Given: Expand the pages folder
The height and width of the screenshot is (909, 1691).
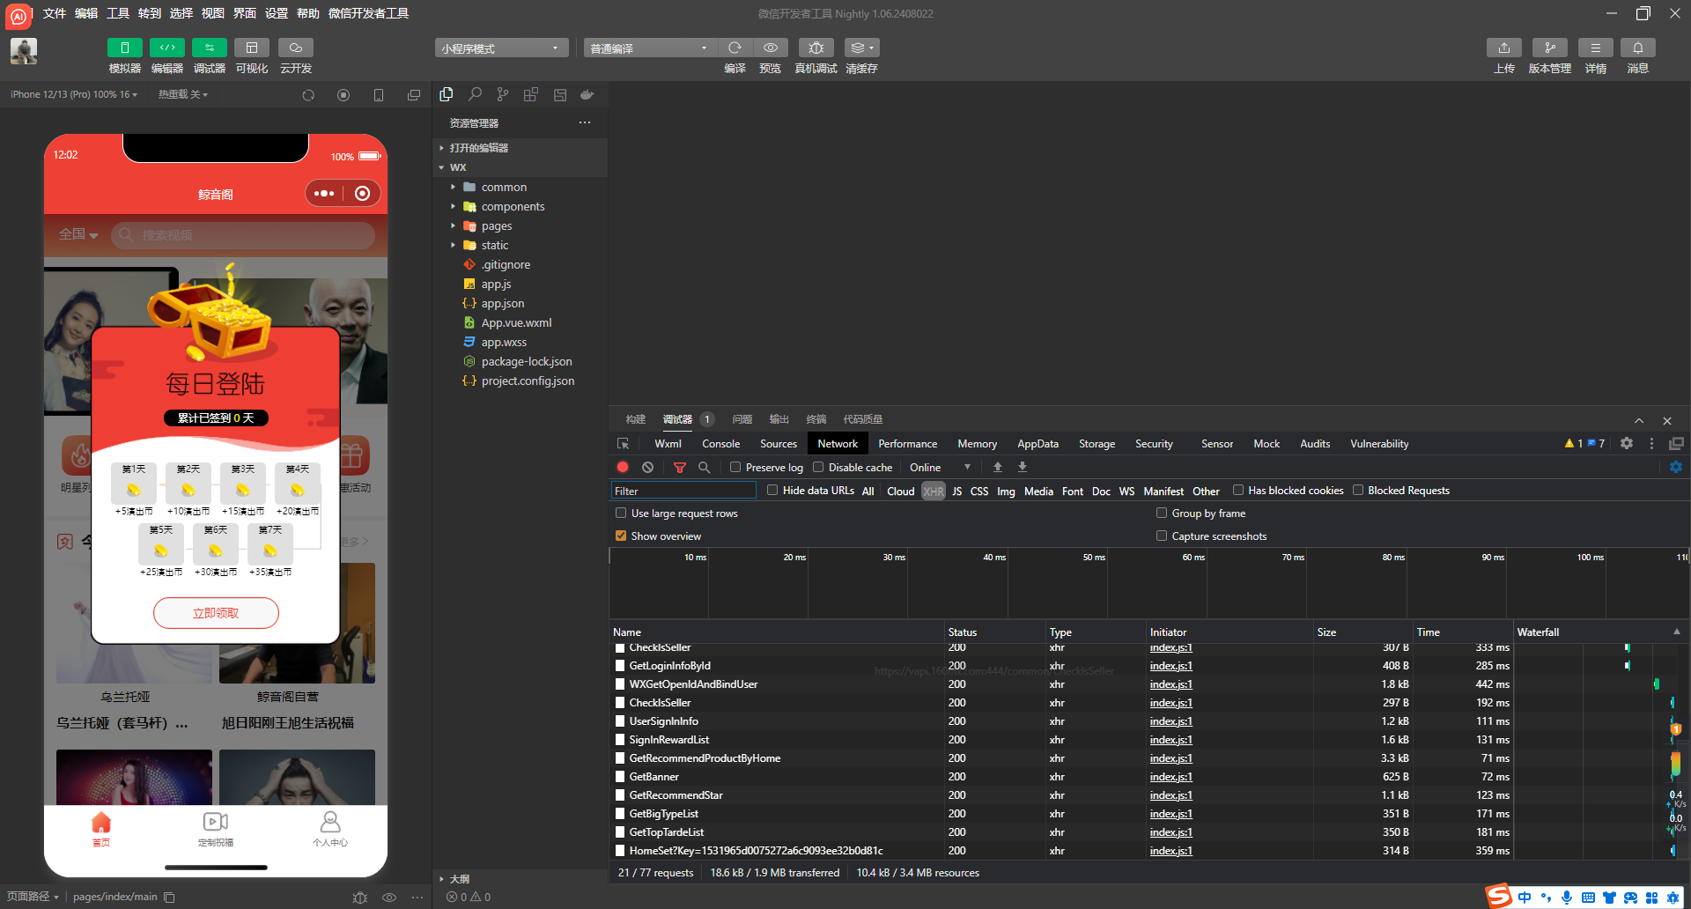Looking at the screenshot, I should (496, 226).
